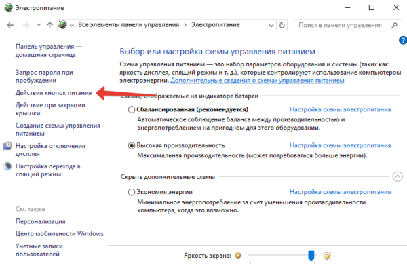
Task: Open the recent locations dropdown arrow
Action: 39,25
